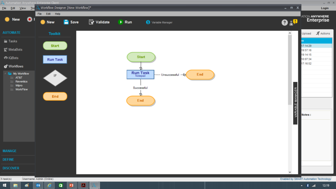Open the Edit menu in Workflow Designer
This screenshot has height=189, width=336.
tap(48, 14)
